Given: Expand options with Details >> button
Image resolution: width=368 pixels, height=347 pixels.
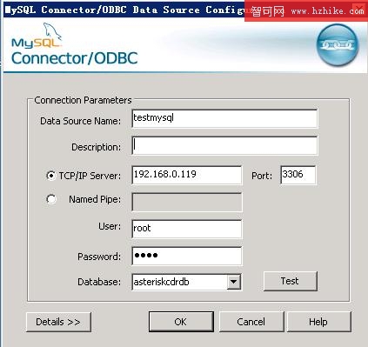Looking at the screenshot, I should pos(58,322).
